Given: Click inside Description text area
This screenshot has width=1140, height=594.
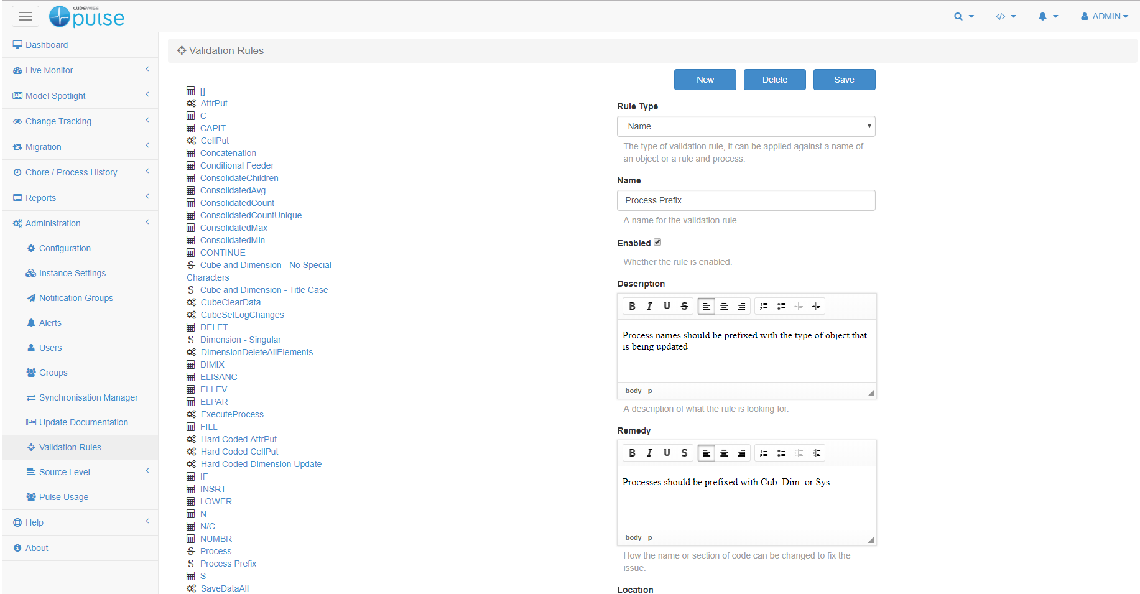Looking at the screenshot, I should pyautogui.click(x=746, y=351).
